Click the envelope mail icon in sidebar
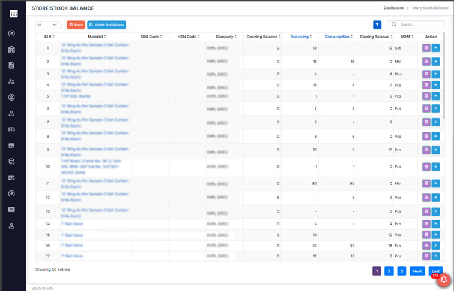Screen dimensions: 454x291 [x=11, y=210]
